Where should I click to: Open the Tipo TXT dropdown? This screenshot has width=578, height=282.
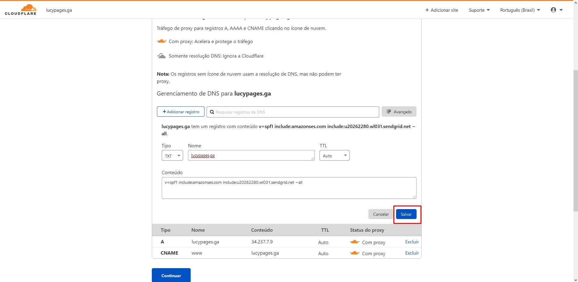click(x=172, y=155)
